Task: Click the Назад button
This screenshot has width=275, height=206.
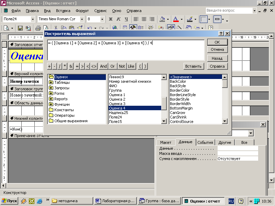Action: point(217,58)
